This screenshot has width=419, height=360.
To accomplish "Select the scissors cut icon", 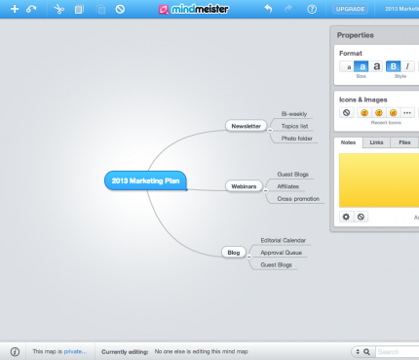I will [x=58, y=9].
